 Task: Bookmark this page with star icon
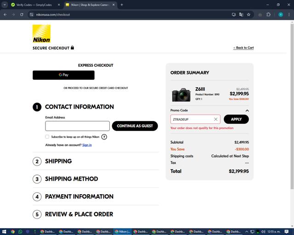[249, 14]
